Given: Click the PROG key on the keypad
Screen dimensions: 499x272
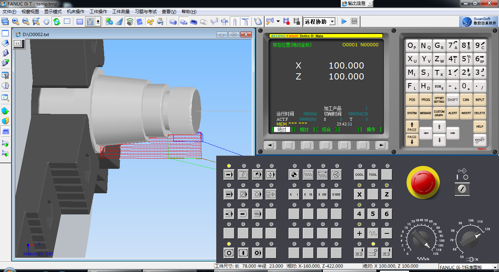Looking at the screenshot, I should [x=426, y=100].
